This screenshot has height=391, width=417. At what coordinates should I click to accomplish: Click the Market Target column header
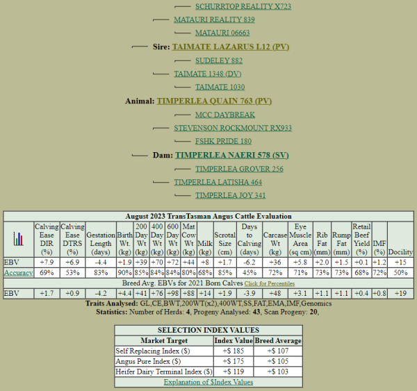point(164,341)
